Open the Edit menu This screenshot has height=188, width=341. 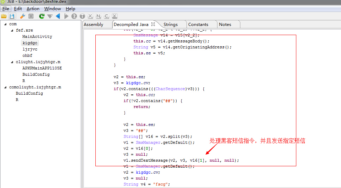point(18,9)
